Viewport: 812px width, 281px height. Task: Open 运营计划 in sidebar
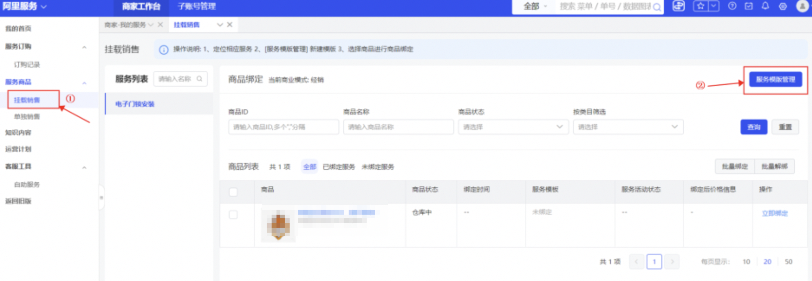click(18, 149)
